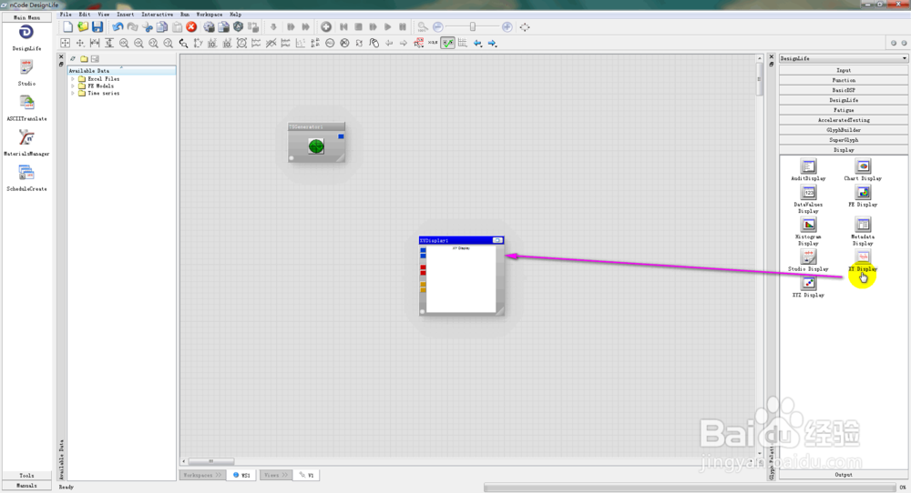Expand the Output glyph category
The width and height of the screenshot is (911, 493).
[x=844, y=475]
